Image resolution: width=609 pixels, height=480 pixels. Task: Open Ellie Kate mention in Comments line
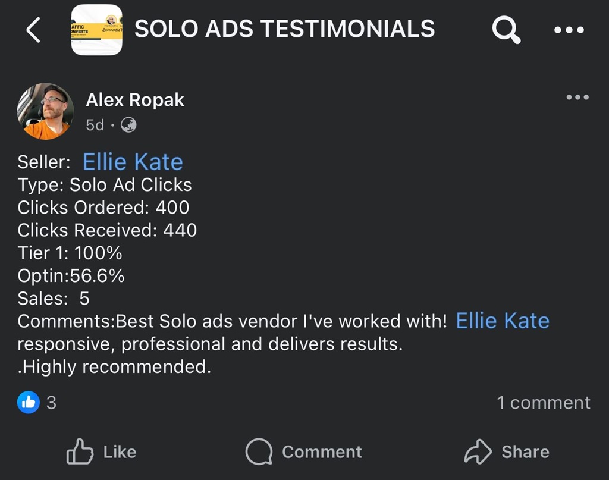pos(502,321)
